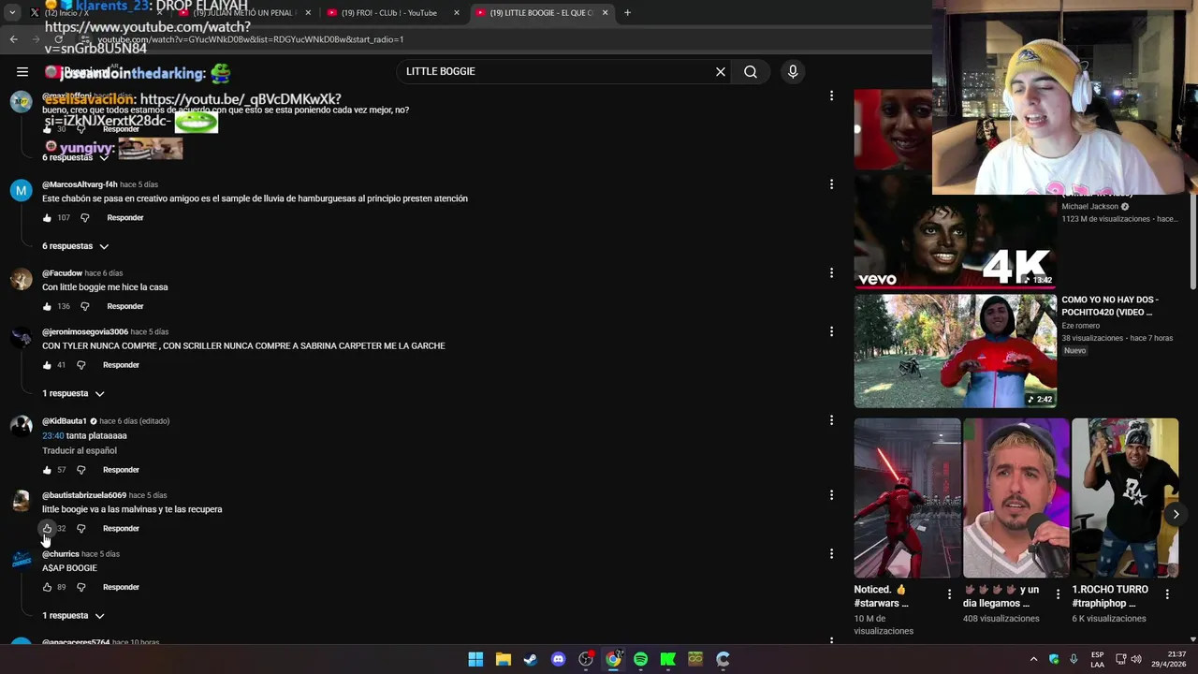Select the LITTLE BOOGIE browser tab
The image size is (1198, 674).
pos(540,13)
